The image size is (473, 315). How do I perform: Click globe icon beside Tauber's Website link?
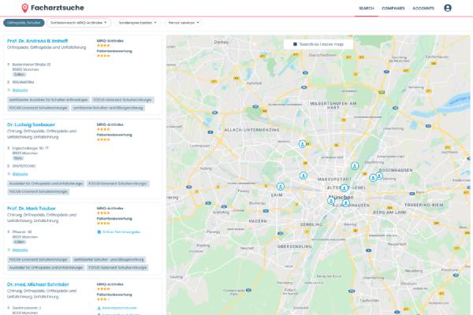(x=9, y=250)
